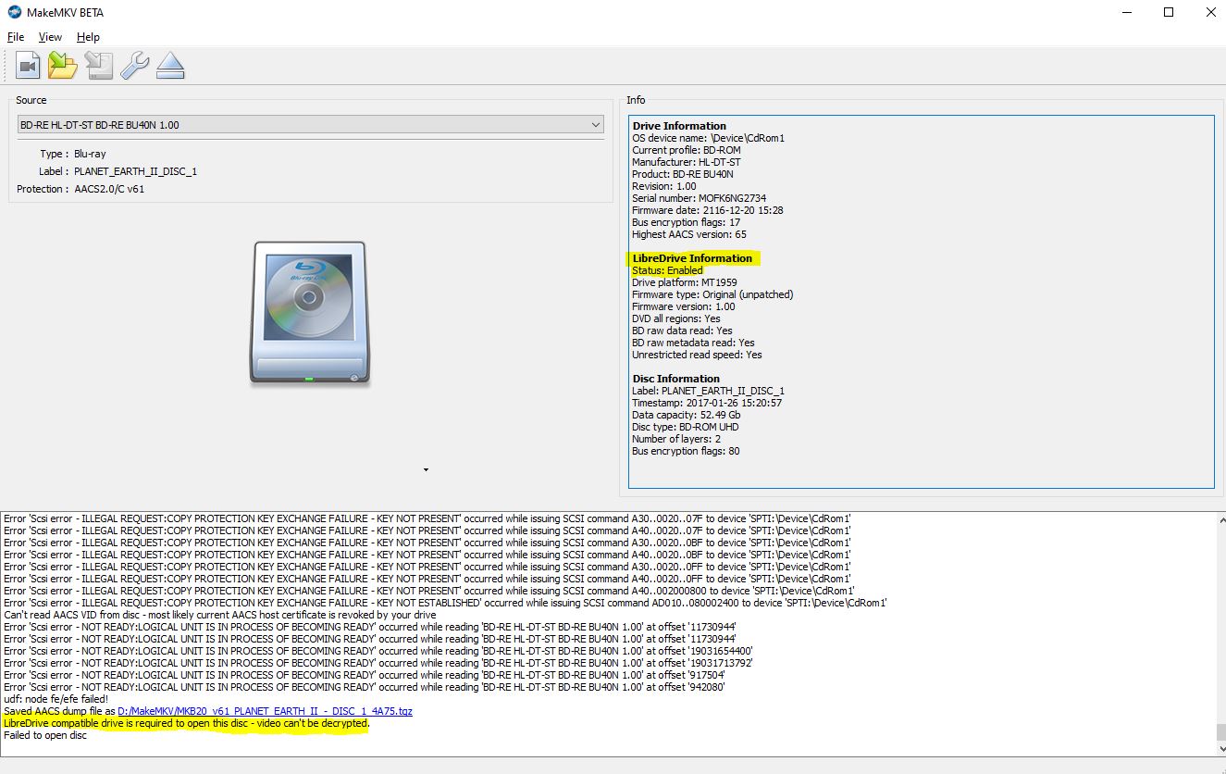Image resolution: width=1226 pixels, height=774 pixels.
Task: Click the small arrow below drive image
Action: [426, 470]
